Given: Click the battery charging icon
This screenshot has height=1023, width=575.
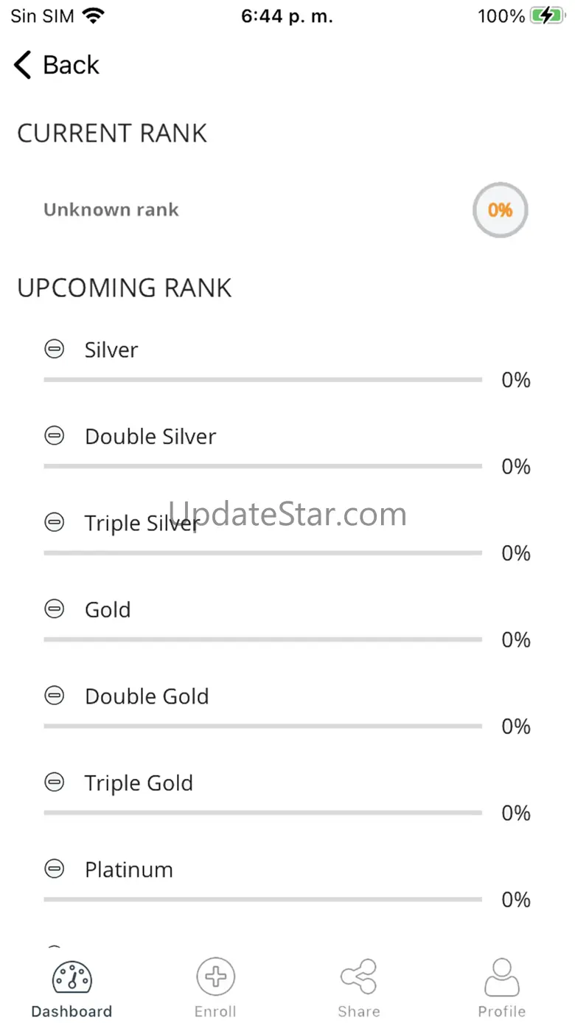Looking at the screenshot, I should [547, 16].
